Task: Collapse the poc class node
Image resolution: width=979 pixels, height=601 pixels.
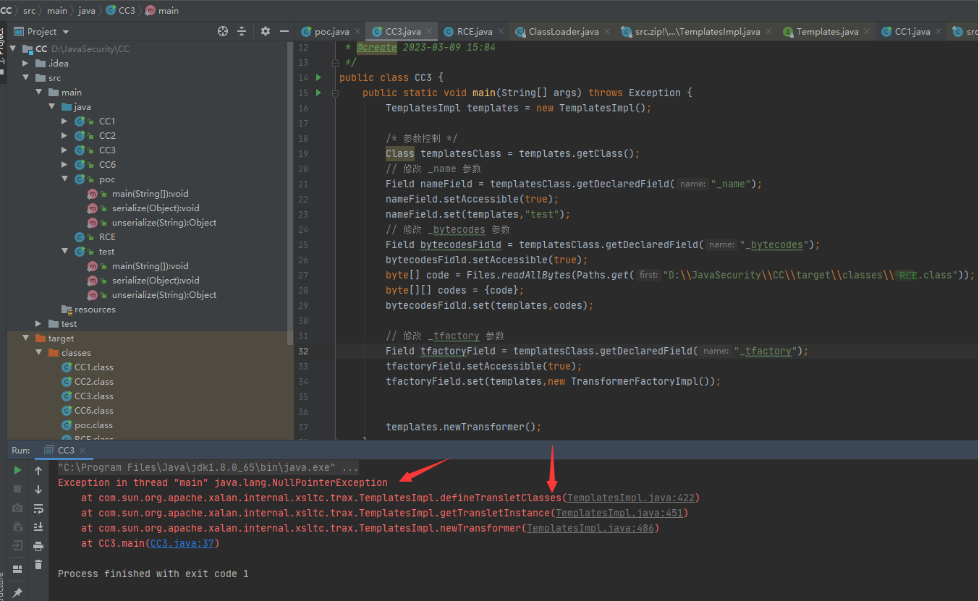Action: [x=65, y=179]
